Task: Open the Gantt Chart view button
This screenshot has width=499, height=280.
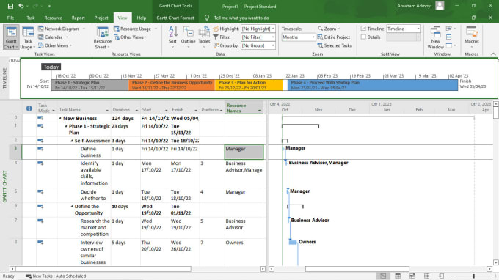Action: click(x=11, y=37)
